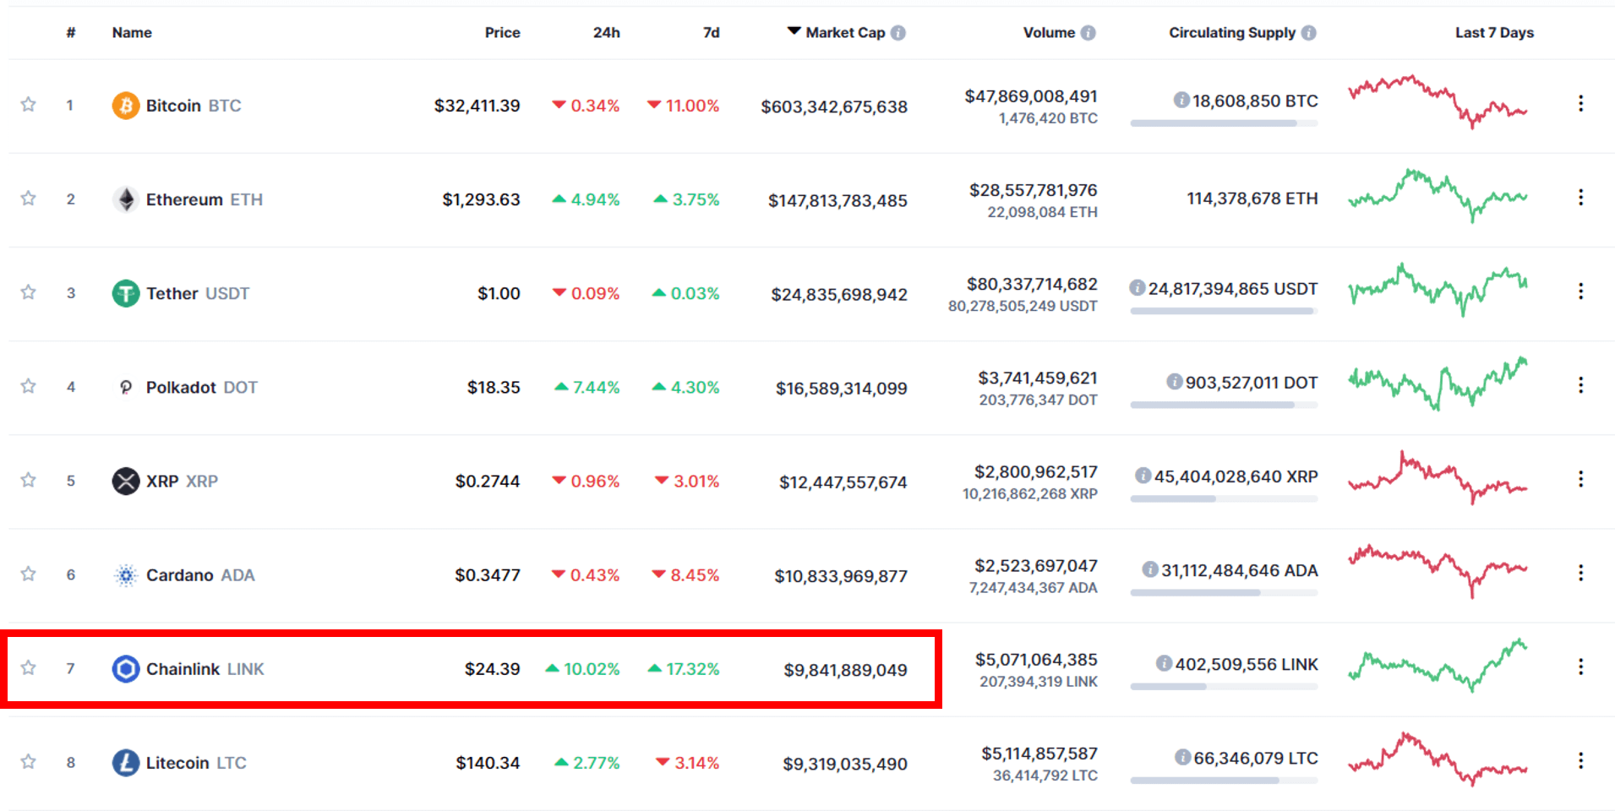Click the Tether logo icon
Viewport: 1615px width, 811px height.
tap(126, 293)
